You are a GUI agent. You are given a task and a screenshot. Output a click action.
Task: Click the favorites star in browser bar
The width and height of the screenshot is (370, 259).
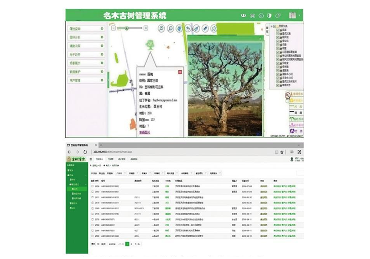click(282, 152)
